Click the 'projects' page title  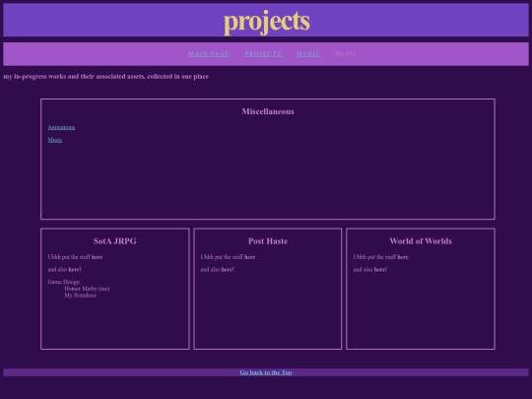267,22
